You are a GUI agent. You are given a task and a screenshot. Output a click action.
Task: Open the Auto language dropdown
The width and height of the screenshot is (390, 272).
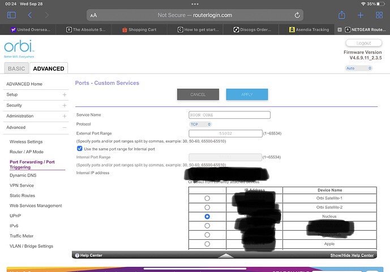[x=358, y=68]
